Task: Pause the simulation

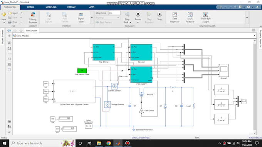Action: pos(138,14)
